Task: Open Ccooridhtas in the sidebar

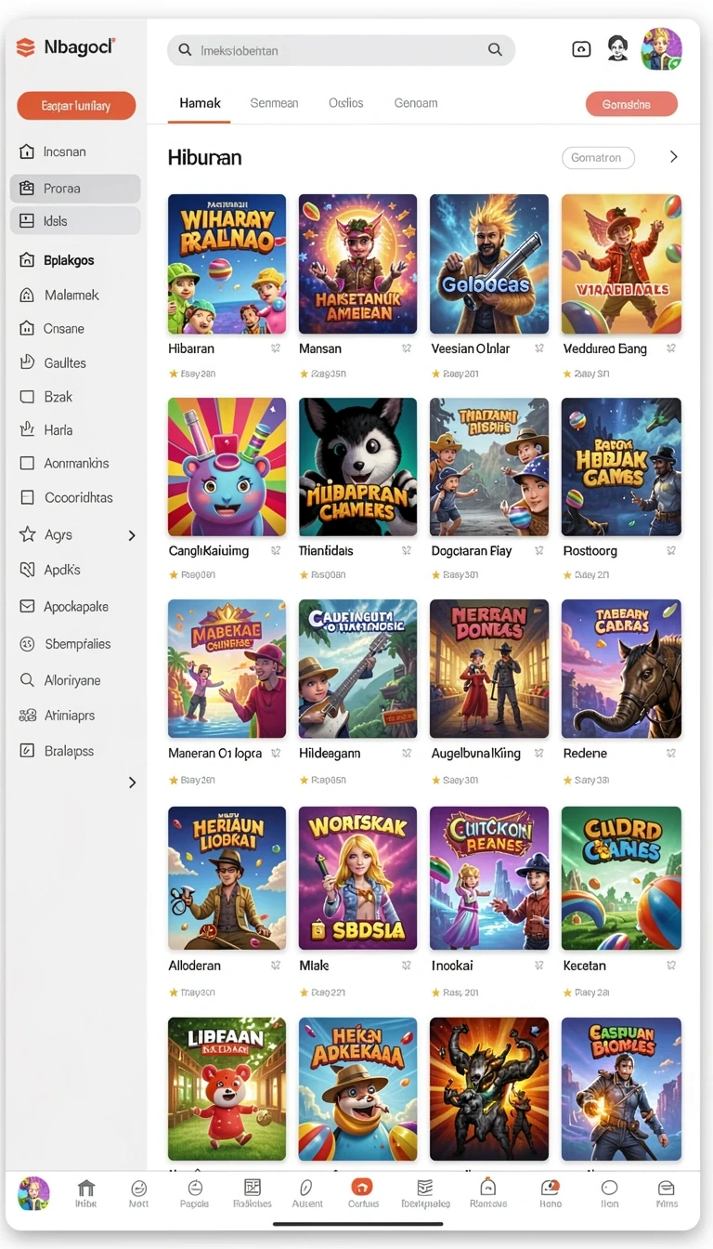Action: [78, 497]
